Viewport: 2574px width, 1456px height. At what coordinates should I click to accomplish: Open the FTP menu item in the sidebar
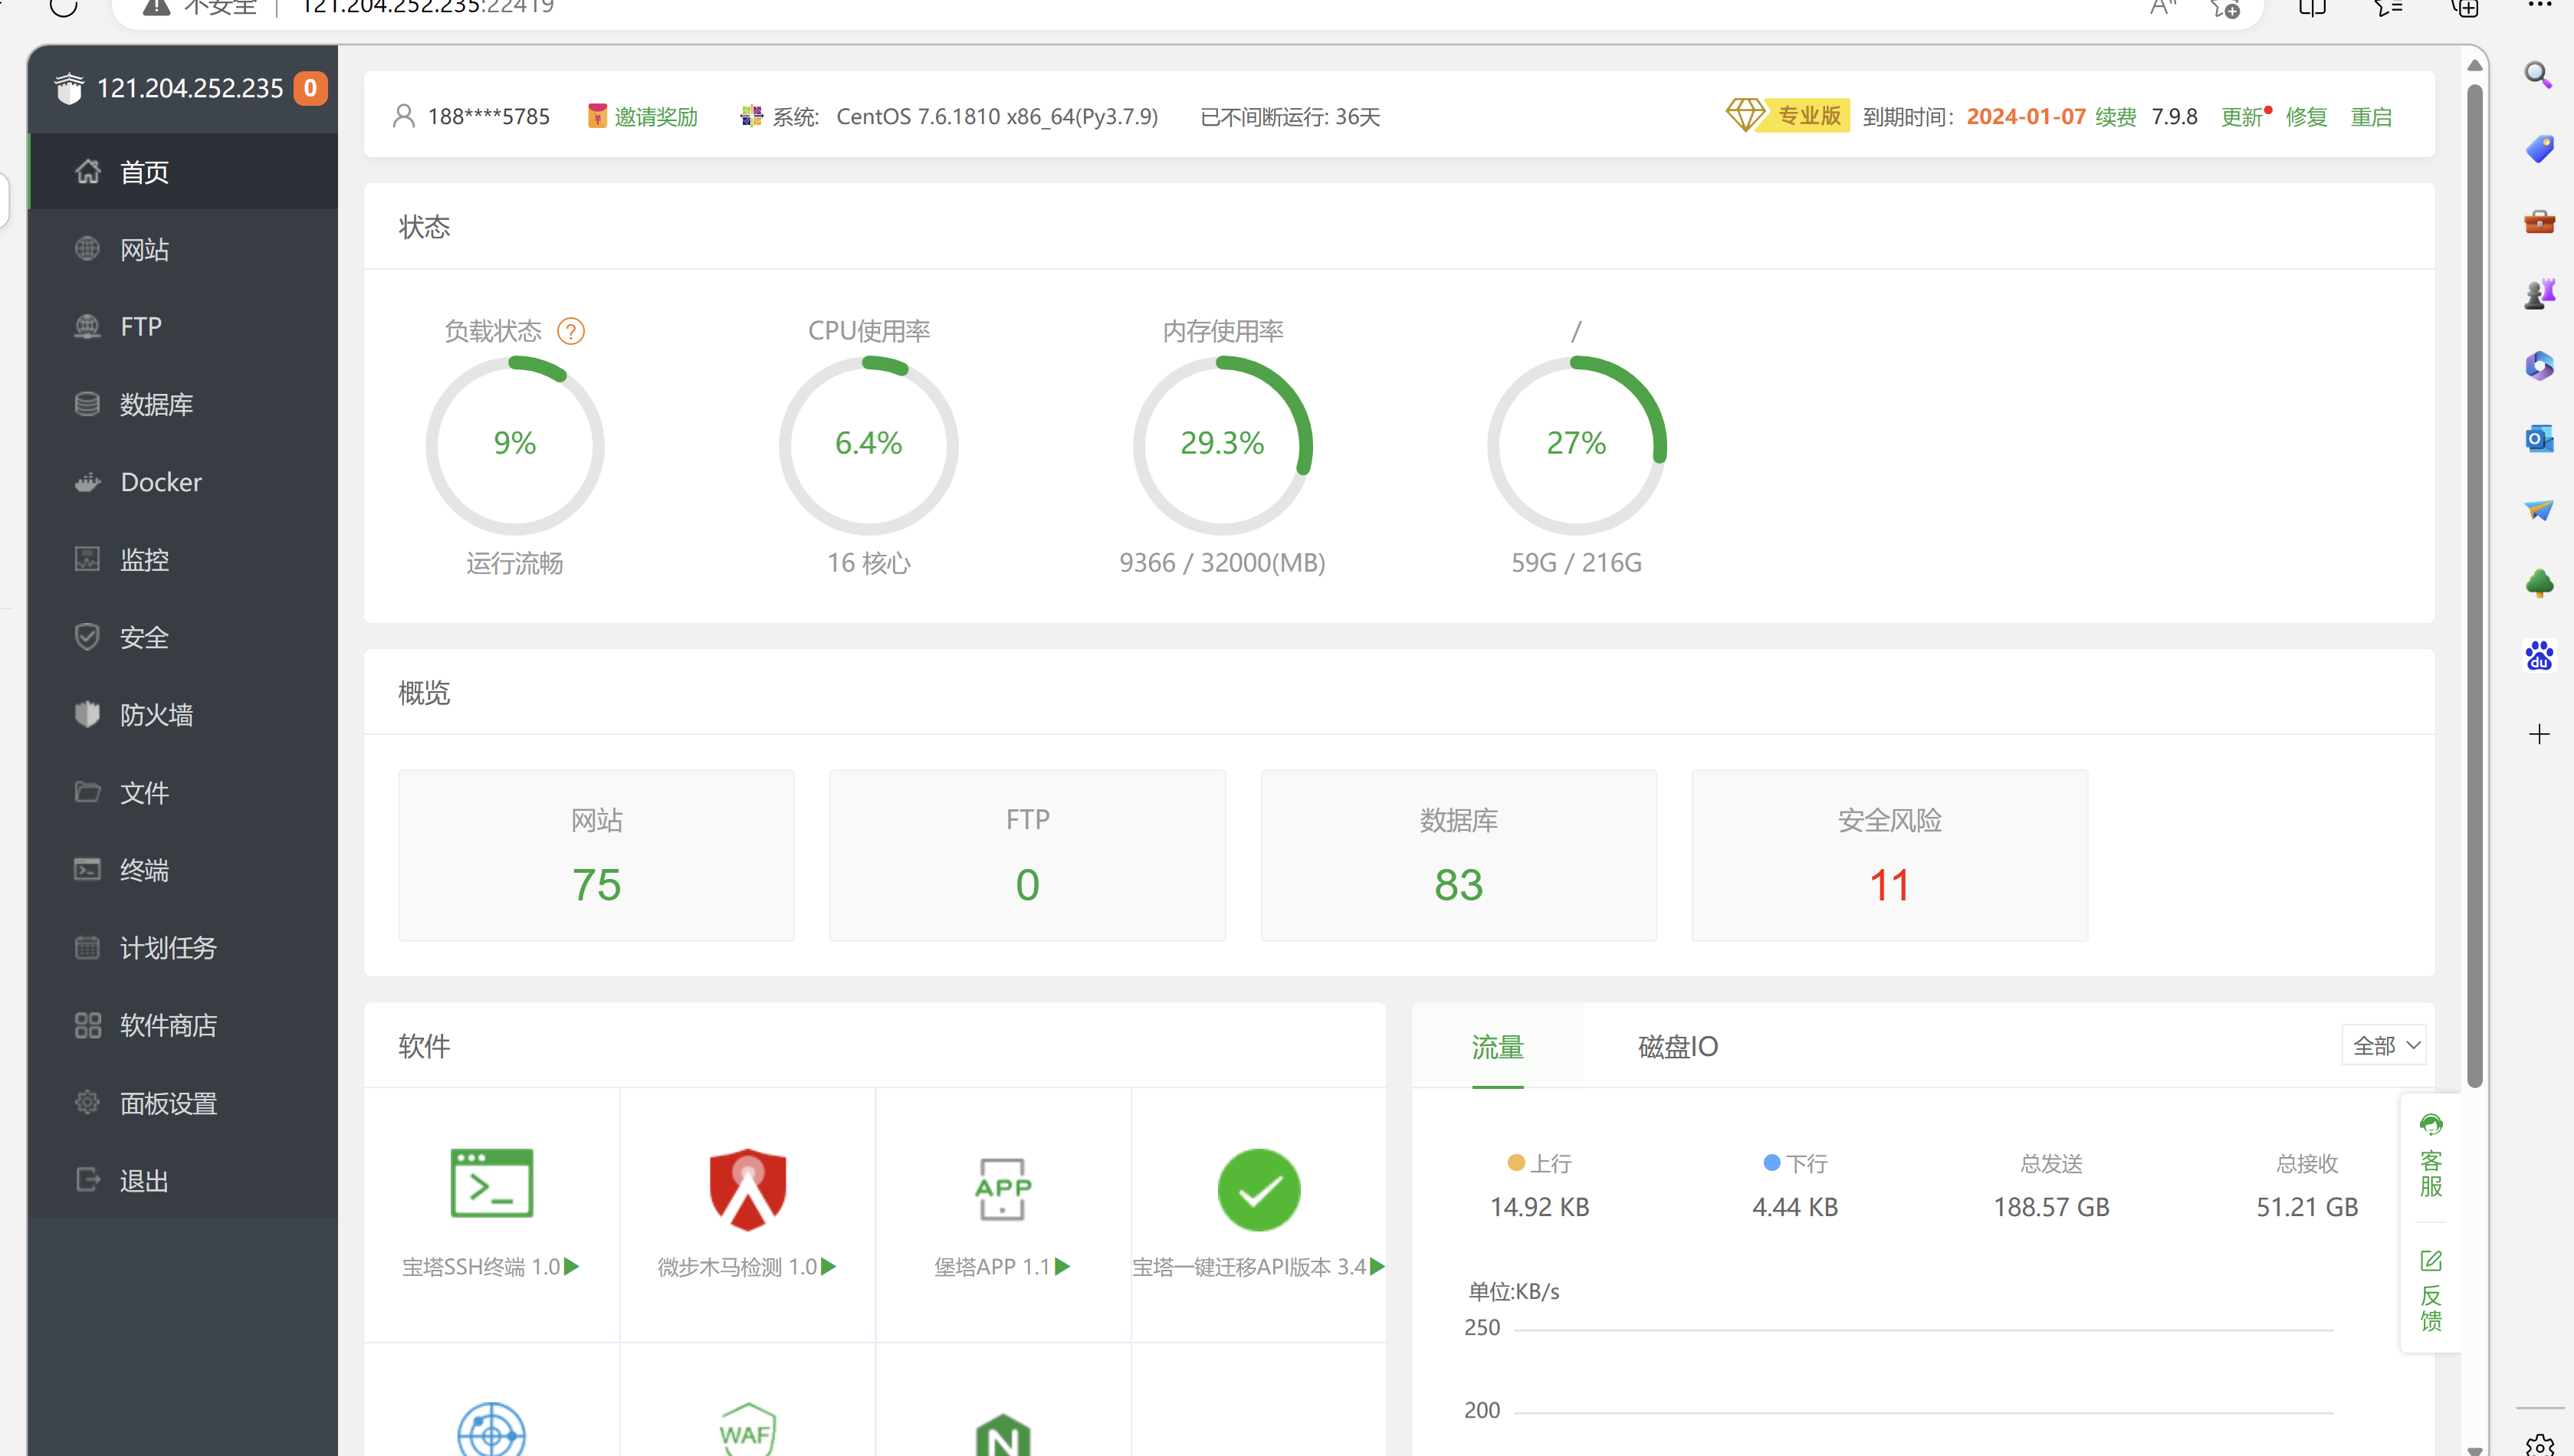tap(183, 326)
